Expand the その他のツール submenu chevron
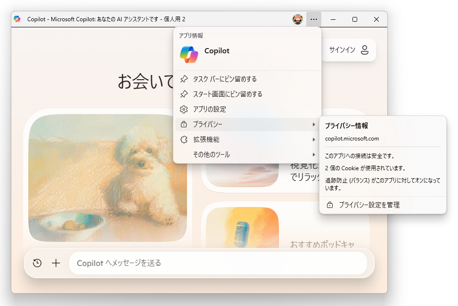458x306 pixels. point(314,154)
